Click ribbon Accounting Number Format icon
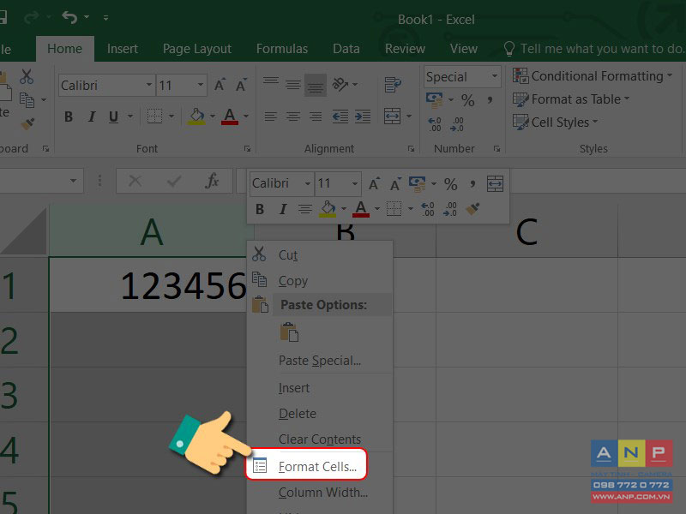Image resolution: width=686 pixels, height=514 pixels. point(435,100)
